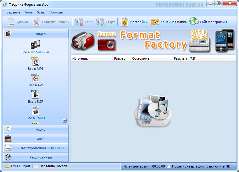Enable the Use Multi-Threads checkbox
The width and height of the screenshot is (239, 172).
[x=36, y=166]
